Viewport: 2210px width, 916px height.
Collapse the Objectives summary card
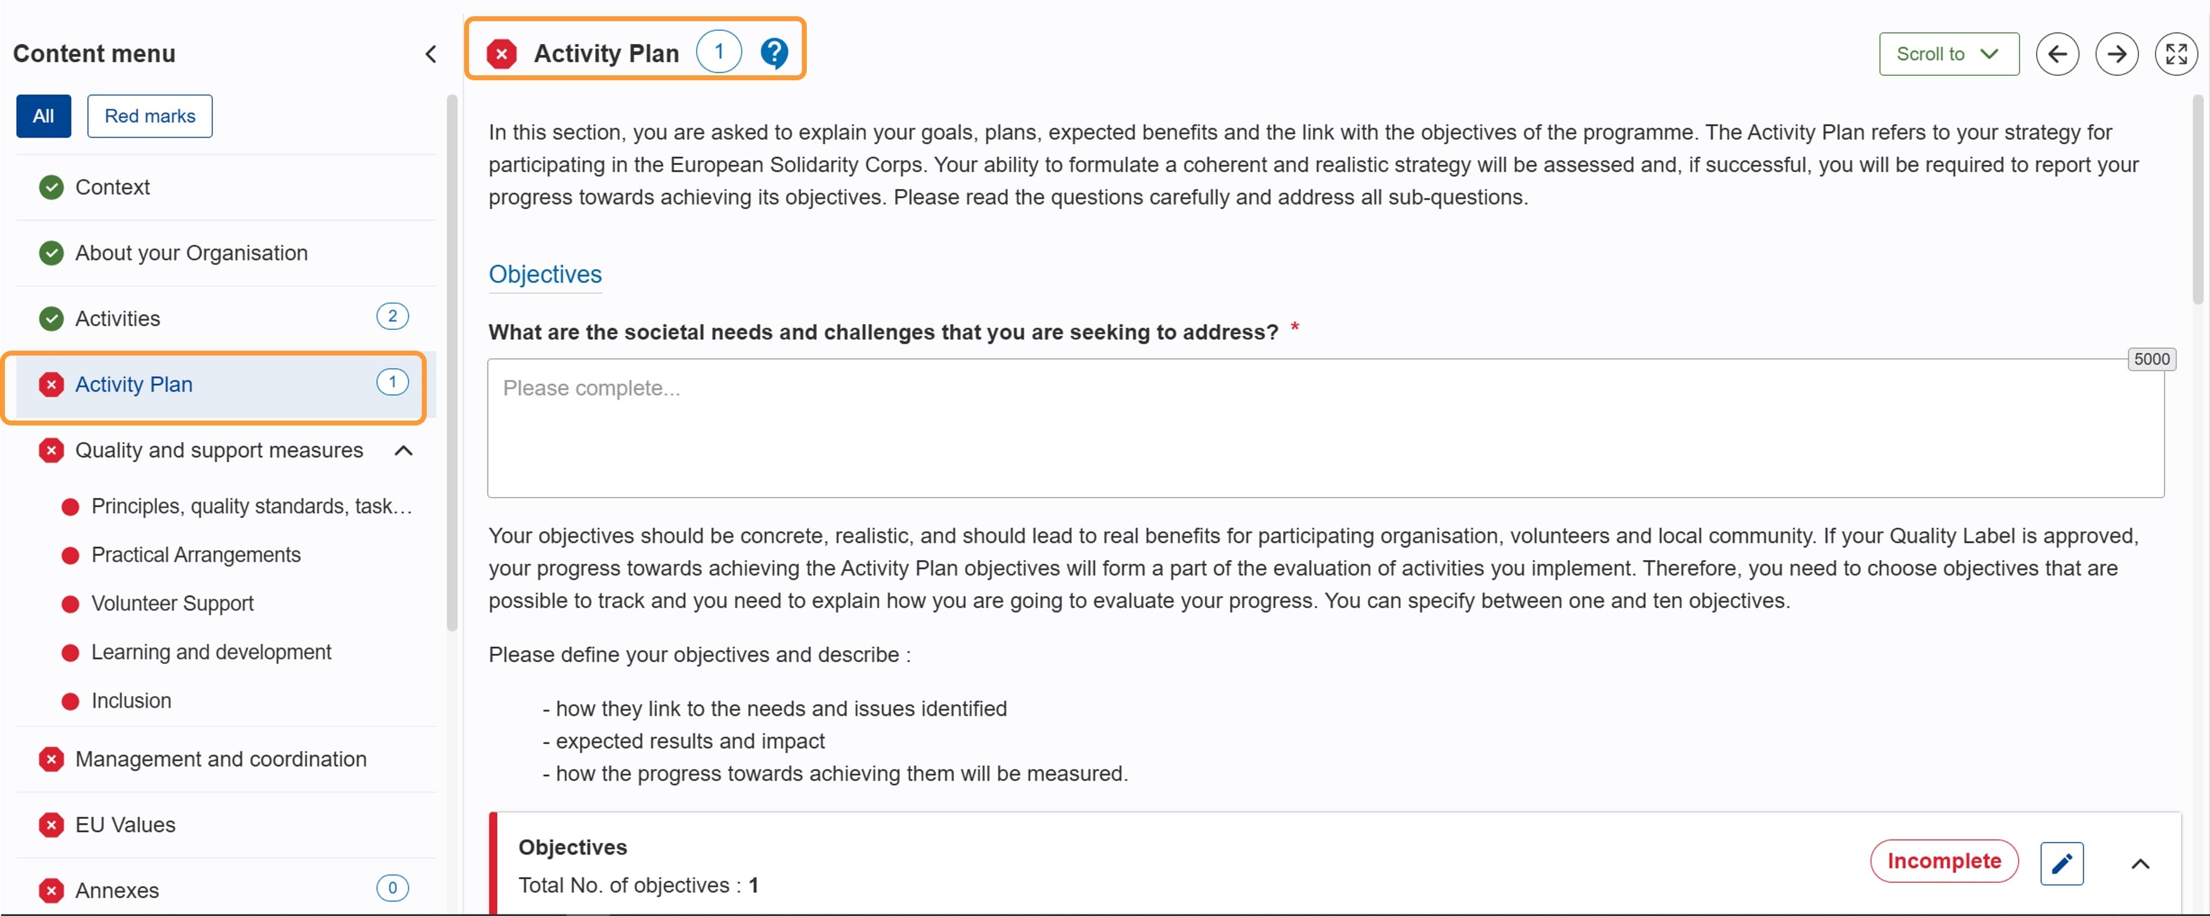click(2140, 863)
